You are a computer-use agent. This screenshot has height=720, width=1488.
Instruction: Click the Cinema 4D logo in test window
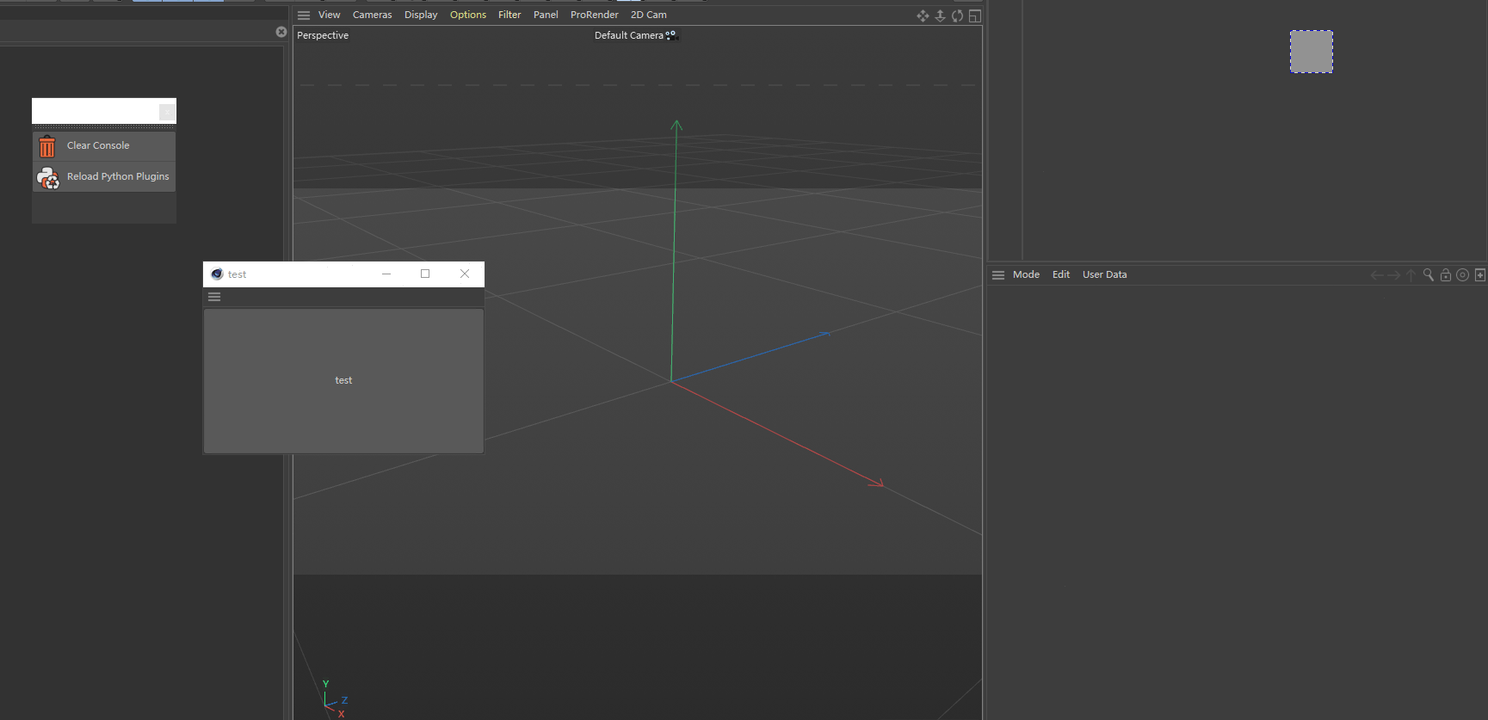pos(217,274)
